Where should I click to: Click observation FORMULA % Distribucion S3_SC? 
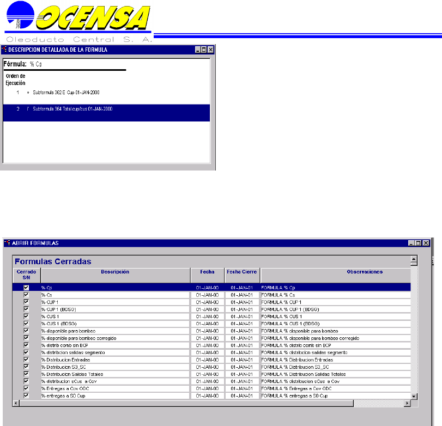click(336, 367)
